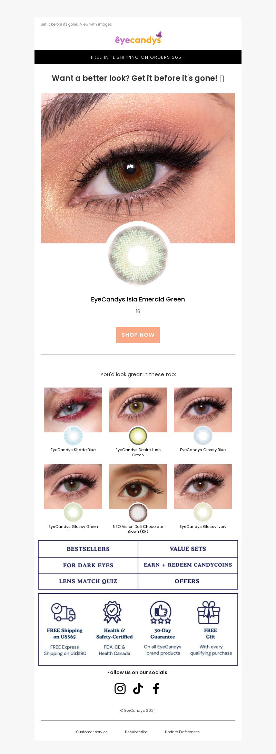Select FOR DARK EYES category
Image resolution: width=276 pixels, height=754 pixels.
(88, 565)
